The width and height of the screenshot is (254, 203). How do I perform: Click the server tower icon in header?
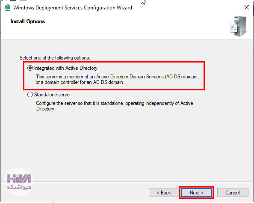(240, 26)
